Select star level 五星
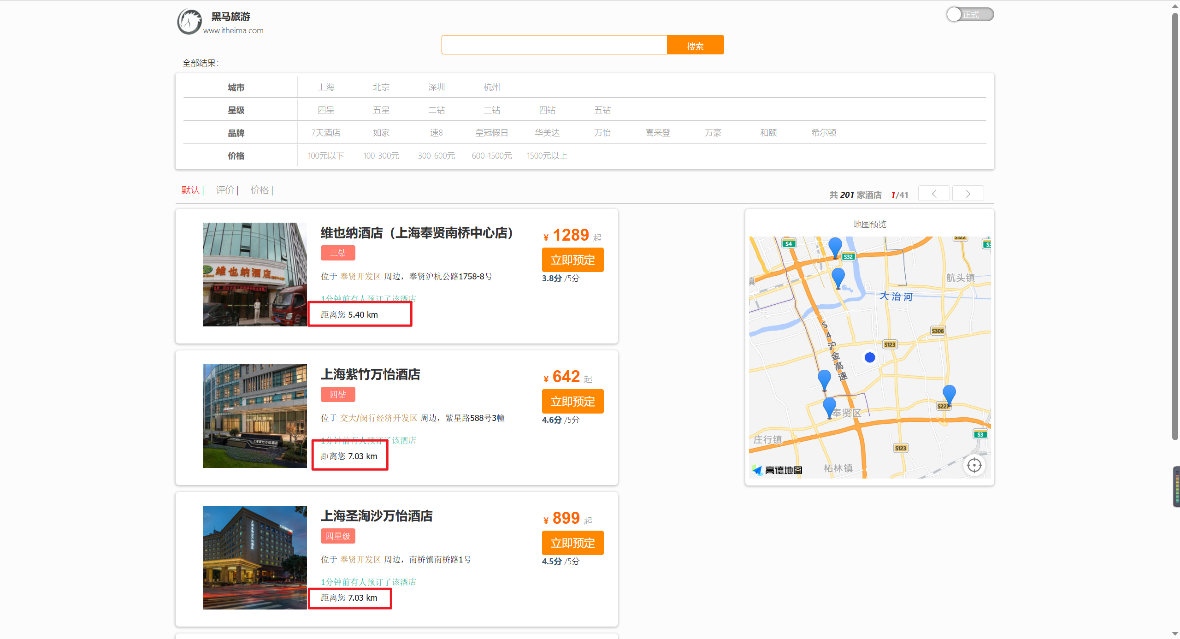This screenshot has height=639, width=1180. [381, 110]
